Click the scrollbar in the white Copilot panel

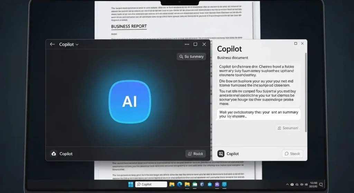pyautogui.click(x=306, y=93)
